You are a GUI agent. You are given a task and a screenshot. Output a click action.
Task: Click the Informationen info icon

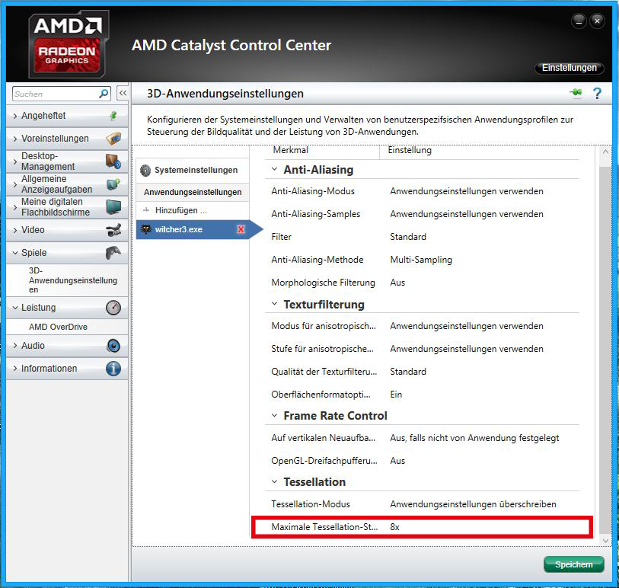113,369
